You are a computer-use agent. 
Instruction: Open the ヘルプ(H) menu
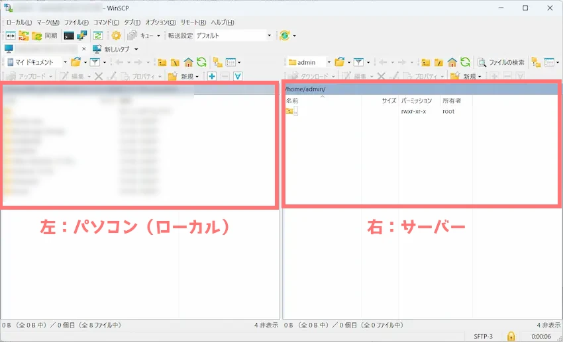[x=223, y=22]
